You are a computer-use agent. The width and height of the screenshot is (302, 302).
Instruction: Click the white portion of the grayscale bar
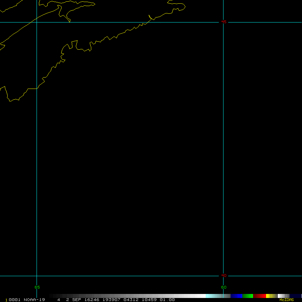[198, 296]
